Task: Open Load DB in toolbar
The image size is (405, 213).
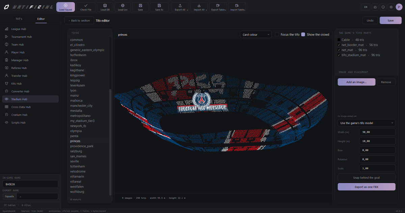Action: pos(105,7)
